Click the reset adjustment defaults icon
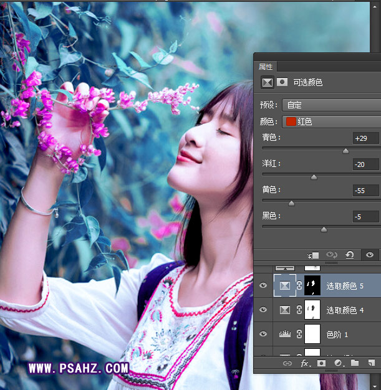The height and width of the screenshot is (390, 381). 350,255
